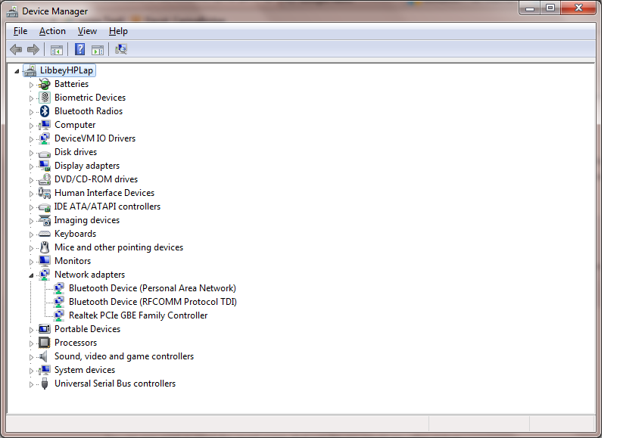The height and width of the screenshot is (438, 620).
Task: Open the View menu
Action: coord(87,31)
